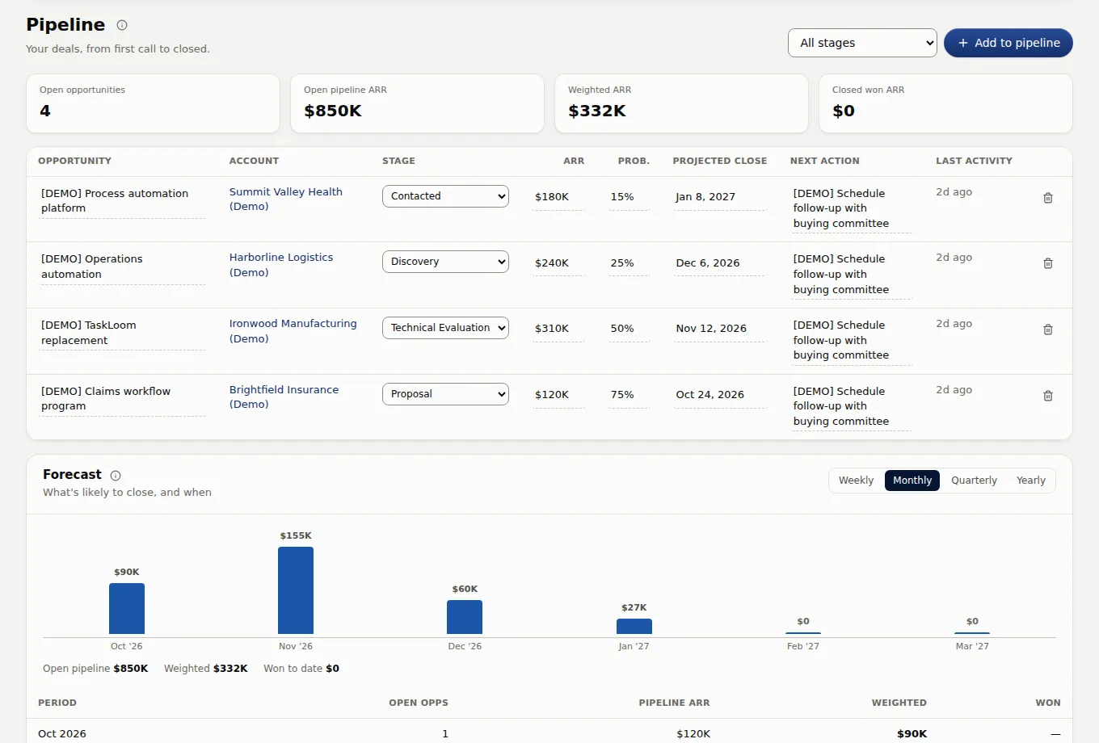Open the Technical Evaluation stage dropdown
The image size is (1099, 743).
coord(445,328)
